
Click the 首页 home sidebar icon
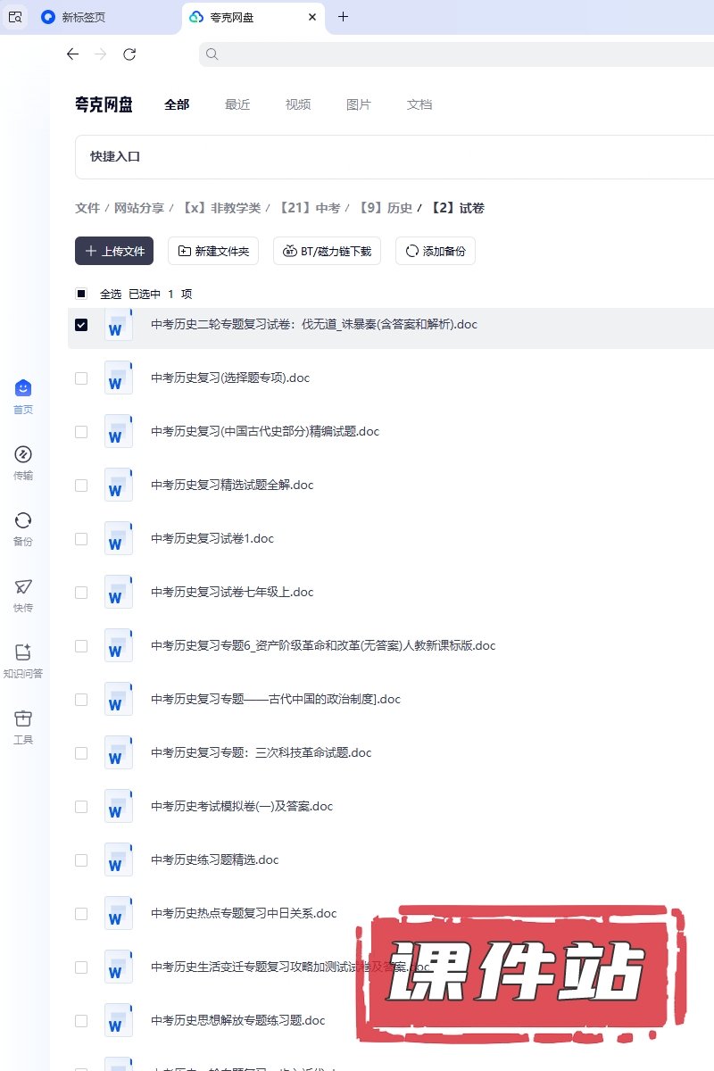(x=23, y=389)
